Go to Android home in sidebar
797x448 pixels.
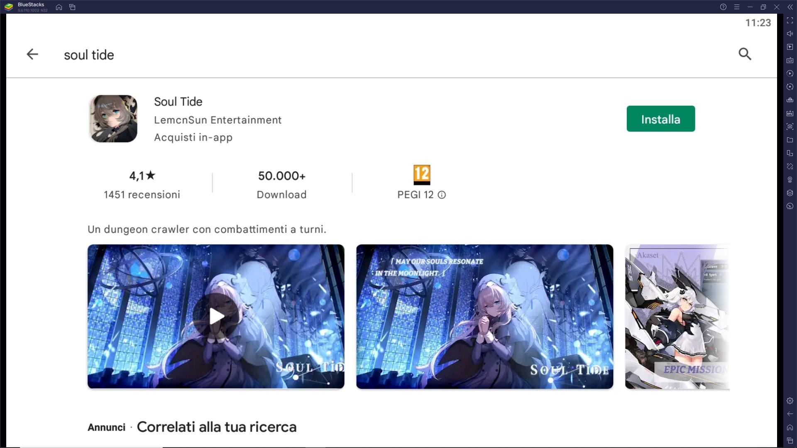(x=790, y=427)
